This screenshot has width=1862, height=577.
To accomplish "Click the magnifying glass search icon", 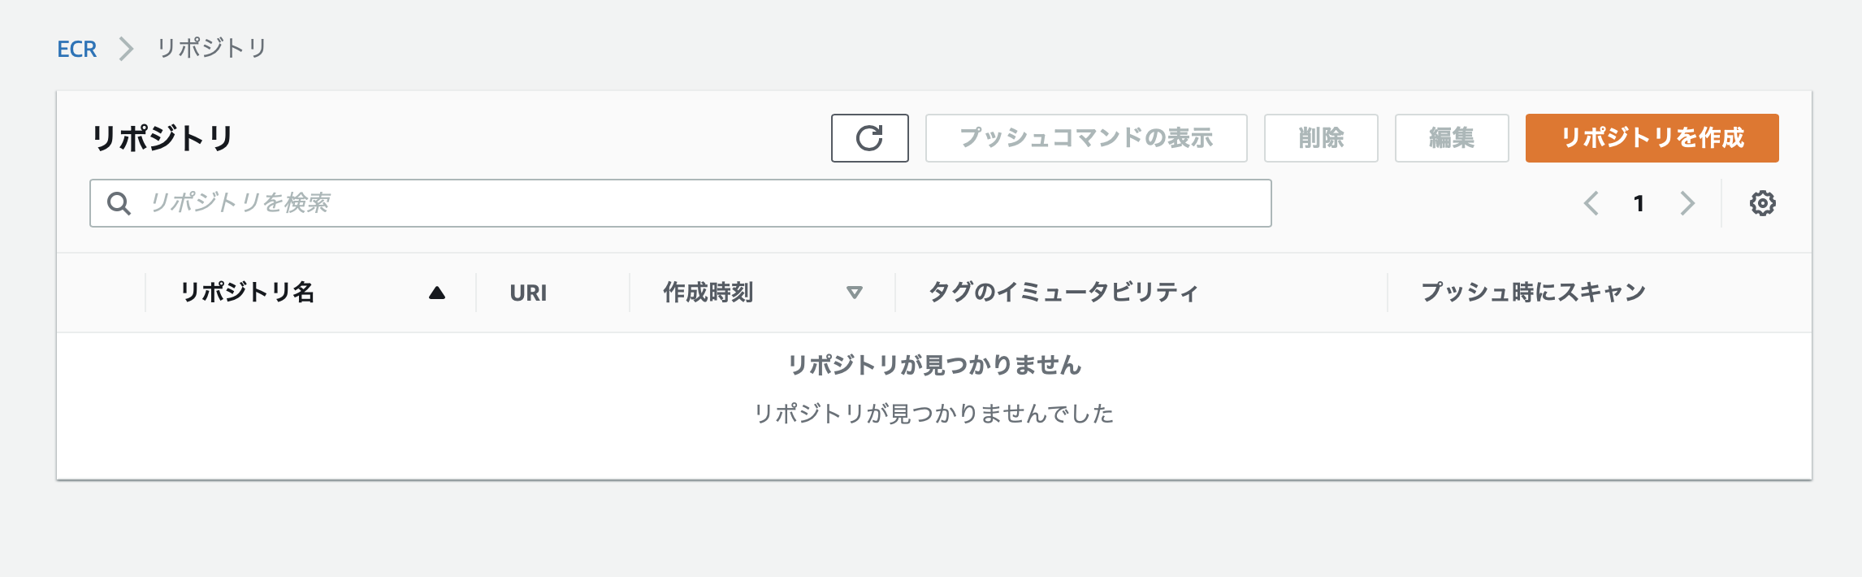I will (120, 204).
